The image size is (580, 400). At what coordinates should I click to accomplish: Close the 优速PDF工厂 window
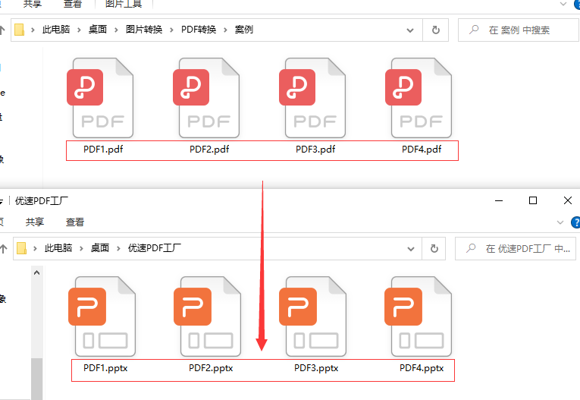click(x=568, y=200)
